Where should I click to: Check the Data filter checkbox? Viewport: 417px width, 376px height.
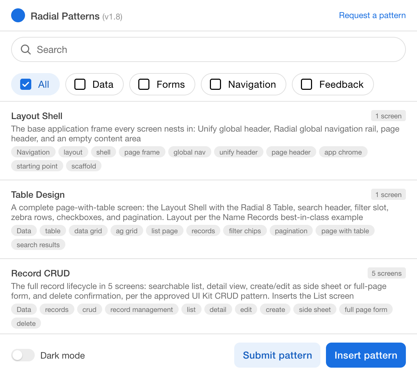(80, 84)
